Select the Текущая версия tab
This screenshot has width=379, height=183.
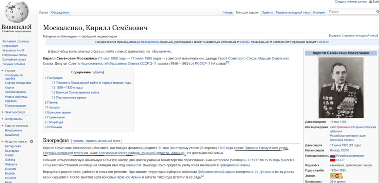[247, 13]
